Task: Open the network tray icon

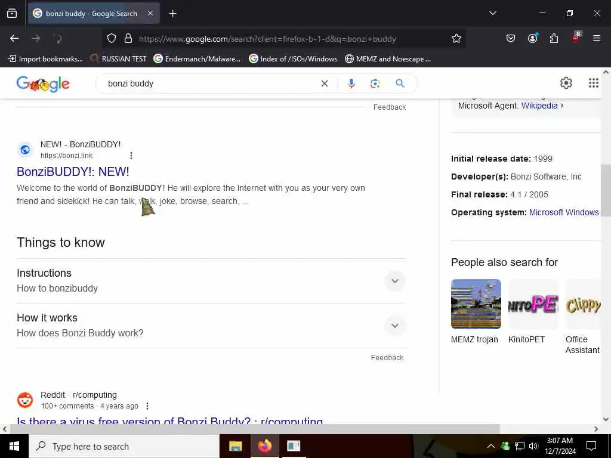Action: click(x=520, y=446)
